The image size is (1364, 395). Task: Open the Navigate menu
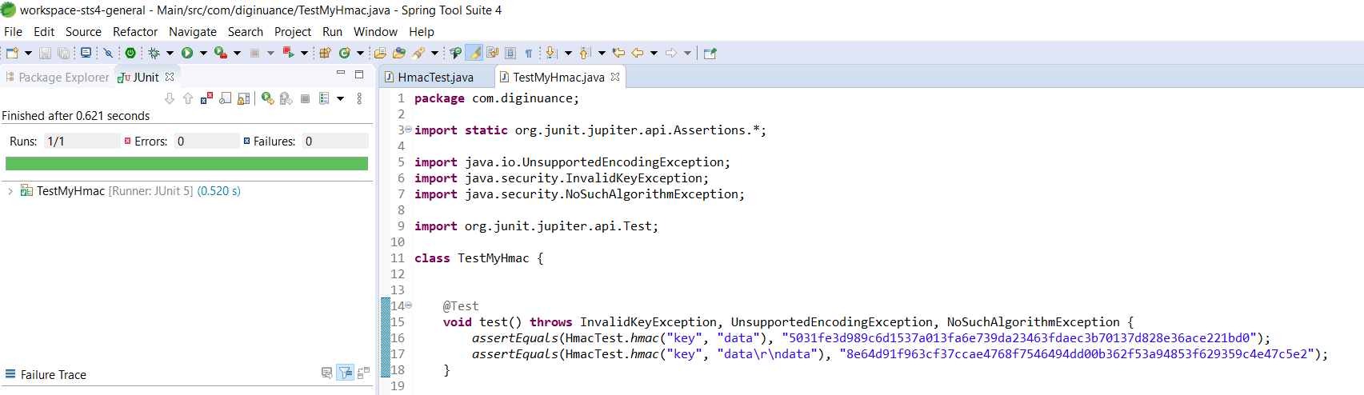(193, 32)
